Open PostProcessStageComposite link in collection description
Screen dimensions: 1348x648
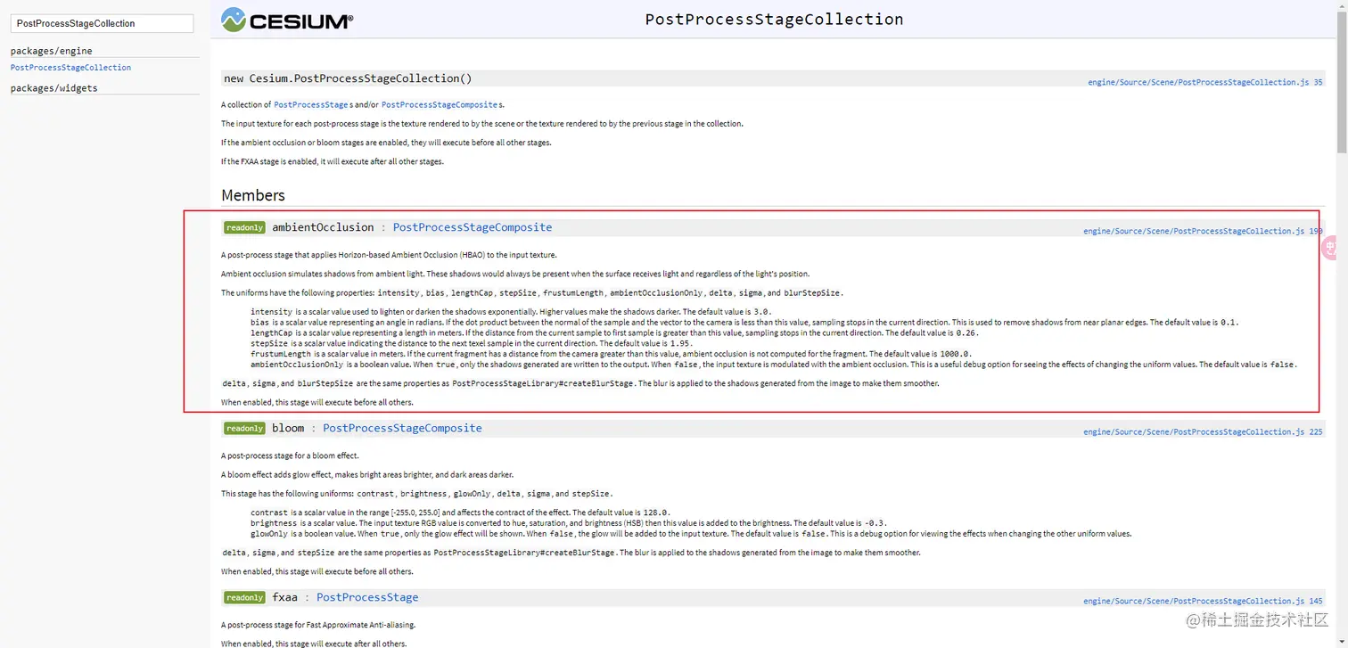click(440, 105)
